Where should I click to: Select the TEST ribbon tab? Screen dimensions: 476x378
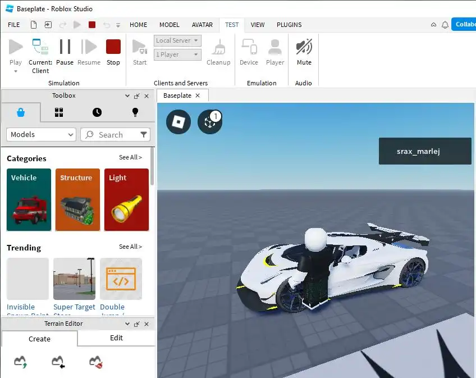coord(232,25)
